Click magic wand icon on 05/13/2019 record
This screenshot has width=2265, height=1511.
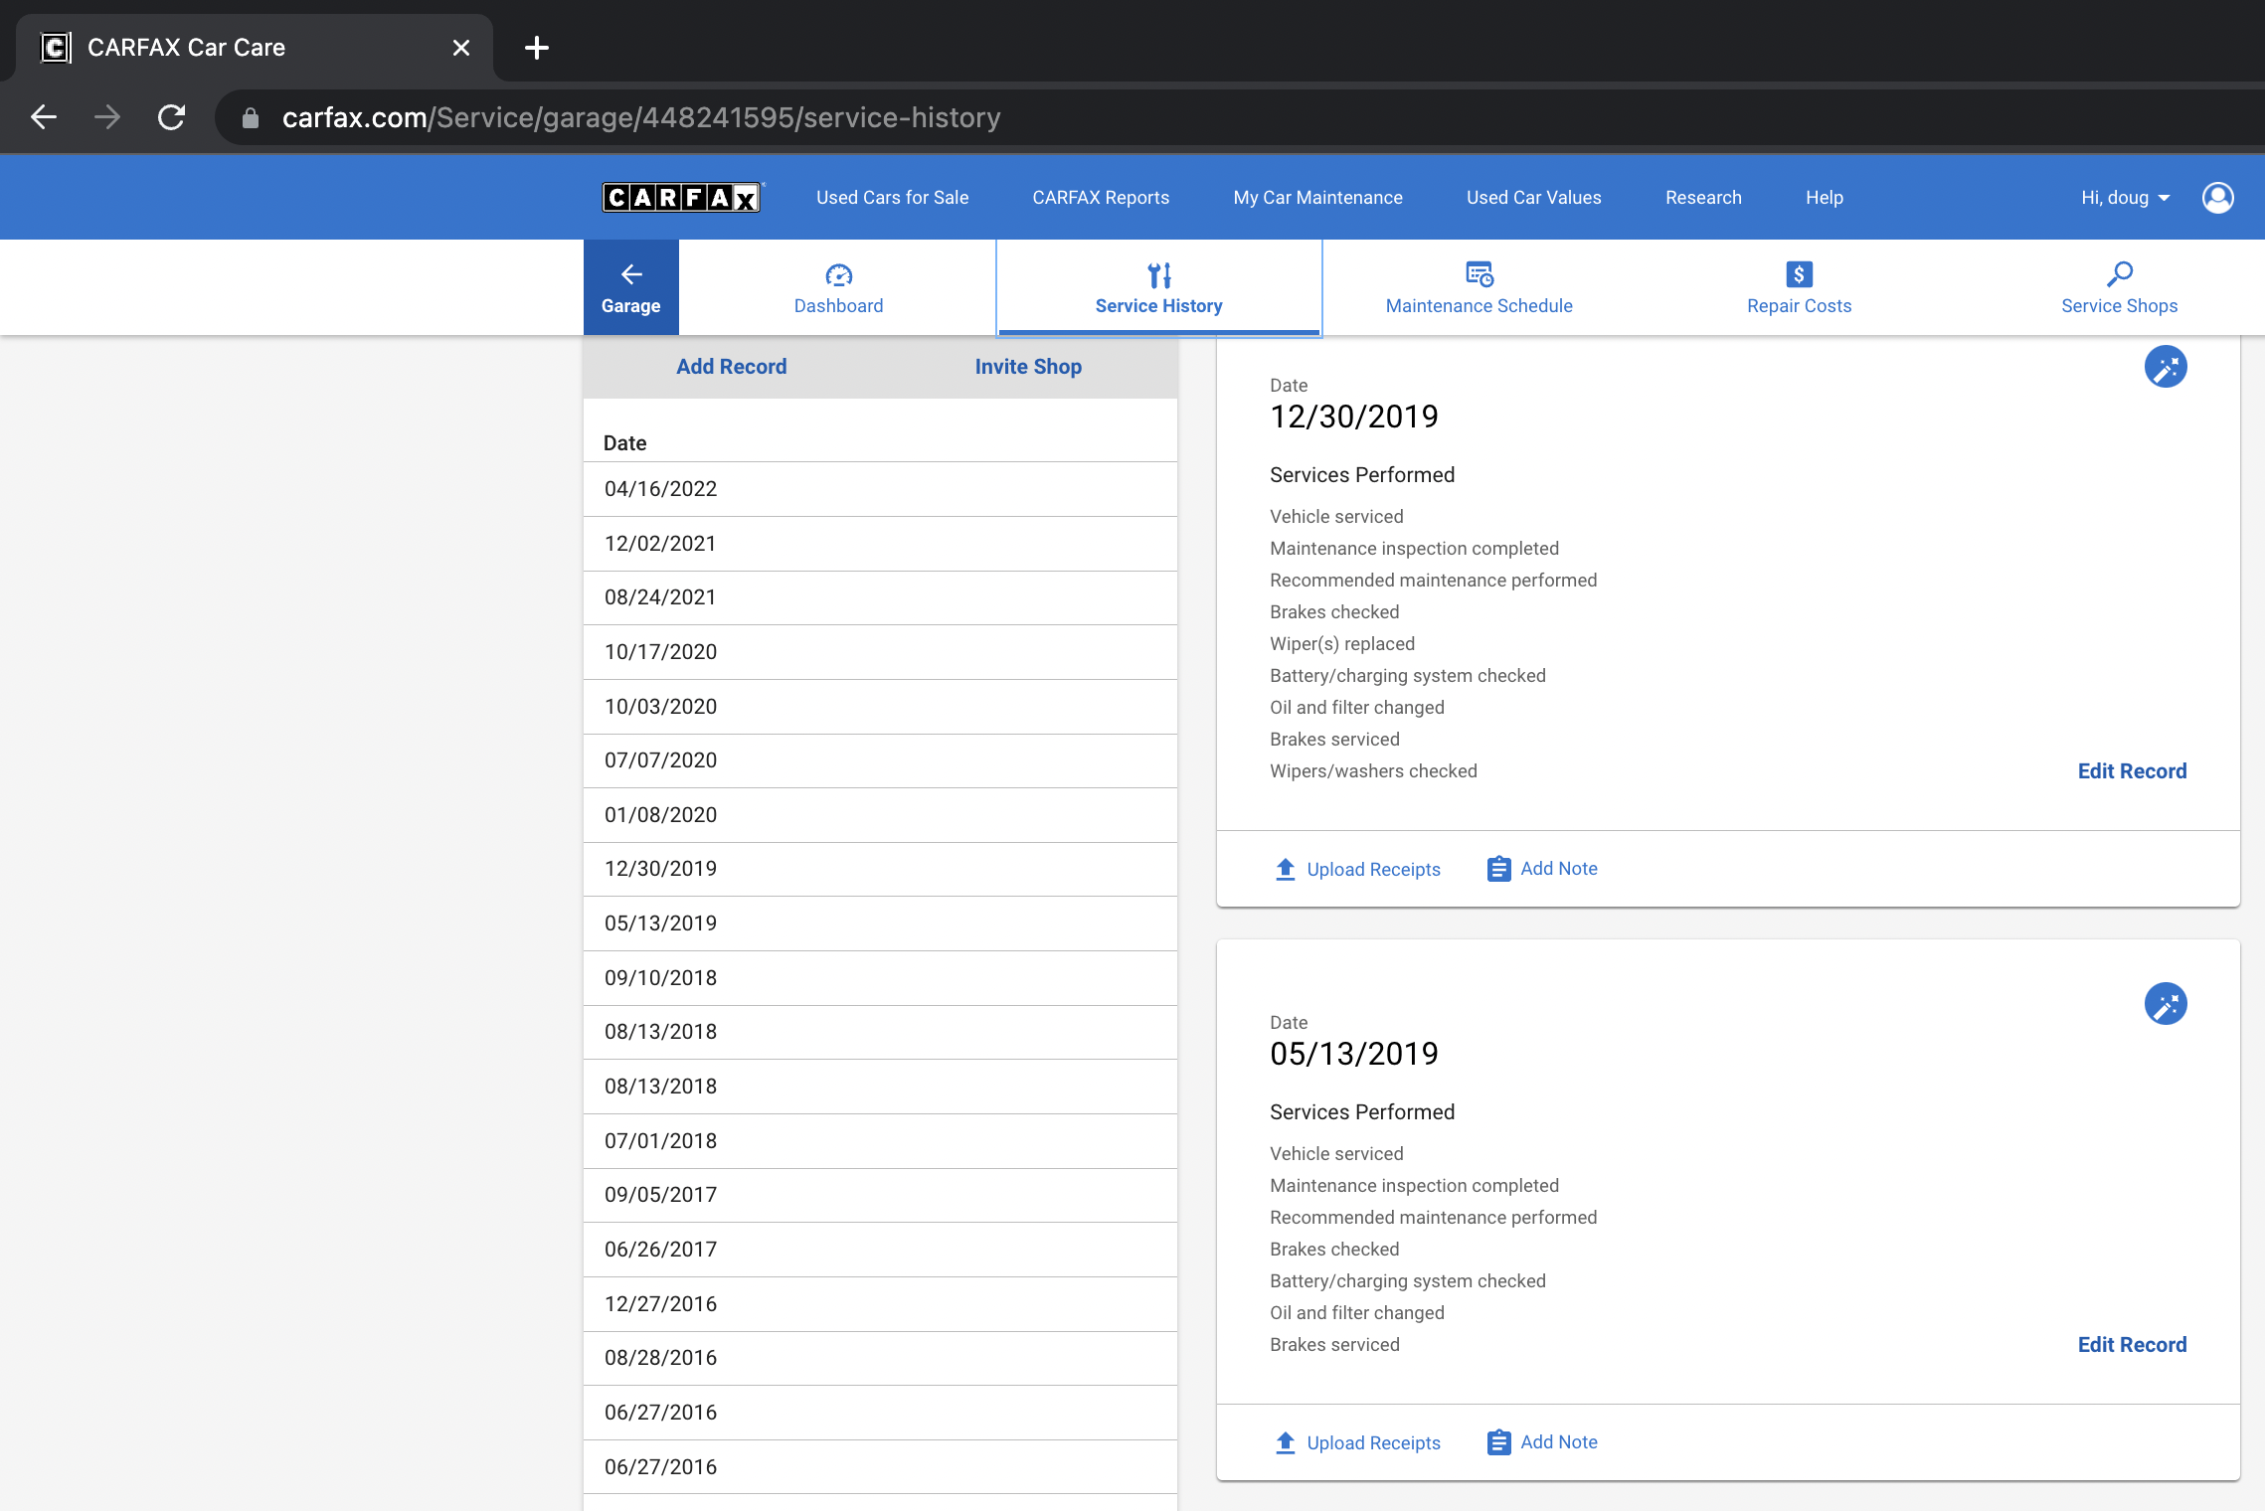2165,1004
